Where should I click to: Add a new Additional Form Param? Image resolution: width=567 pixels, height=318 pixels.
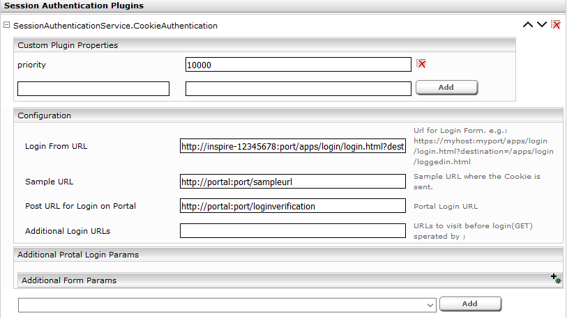[x=556, y=278]
